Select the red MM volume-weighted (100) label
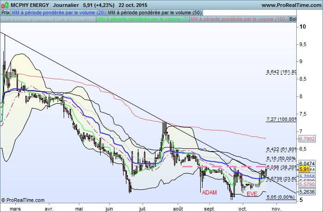Image resolution: width=323 pixels, height=212 pixels. (239, 19)
